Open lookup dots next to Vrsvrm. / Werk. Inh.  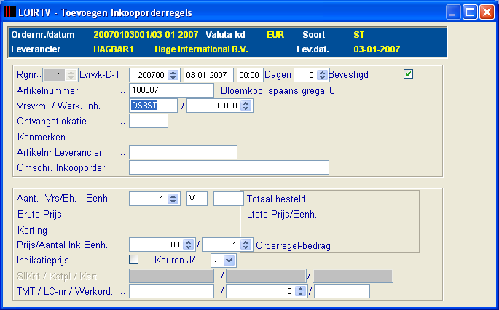click(124, 108)
